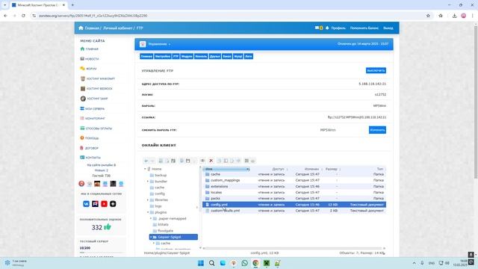The image size is (478, 269).
Task: Open Личный кабинет breadcrumb link
Action: (118, 28)
